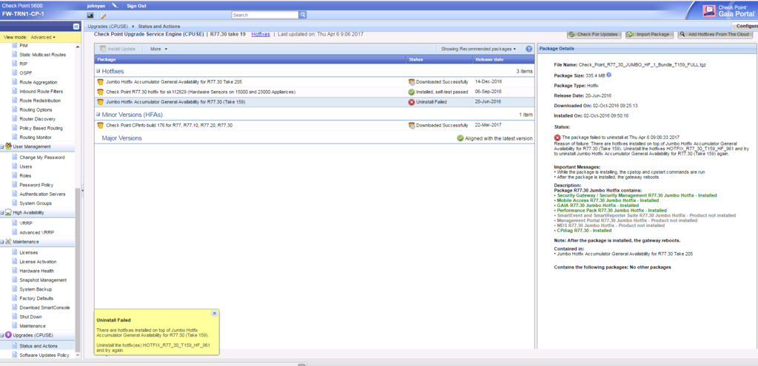The height and width of the screenshot is (366, 758).
Task: Collapse the User Management tree section
Action: pyautogui.click(x=2, y=146)
